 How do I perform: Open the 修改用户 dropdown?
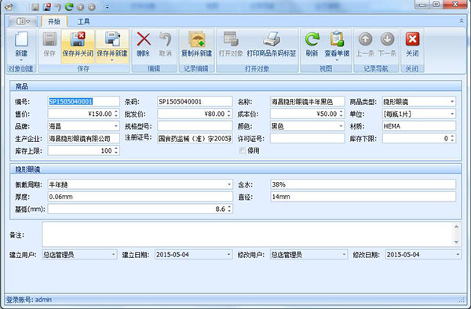[x=344, y=255]
